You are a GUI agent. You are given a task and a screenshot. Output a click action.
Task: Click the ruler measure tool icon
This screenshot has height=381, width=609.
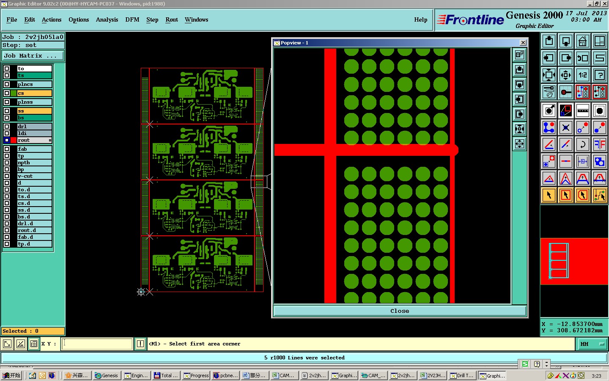(x=583, y=111)
